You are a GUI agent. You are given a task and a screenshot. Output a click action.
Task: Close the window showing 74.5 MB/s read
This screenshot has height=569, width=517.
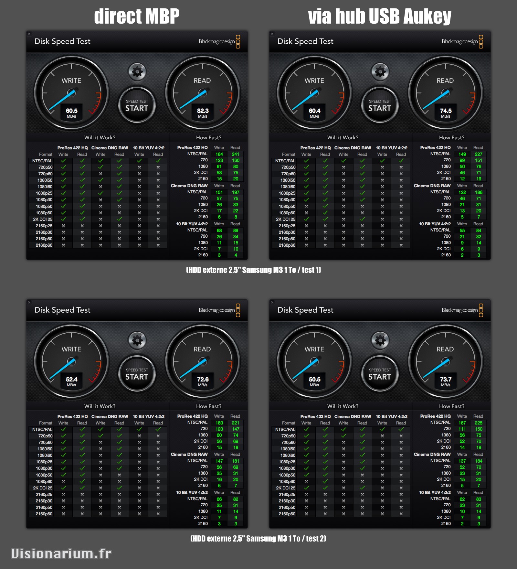(x=272, y=34)
